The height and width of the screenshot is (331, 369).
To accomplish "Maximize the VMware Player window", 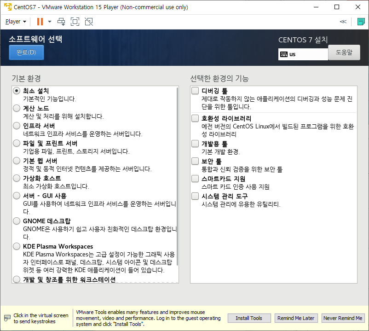I will pos(337,7).
